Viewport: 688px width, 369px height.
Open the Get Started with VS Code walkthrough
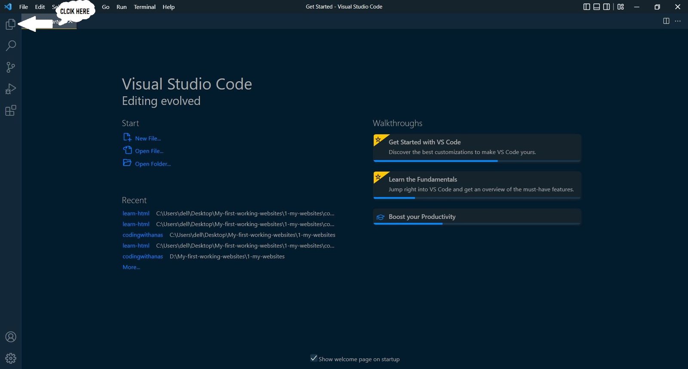pyautogui.click(x=477, y=148)
